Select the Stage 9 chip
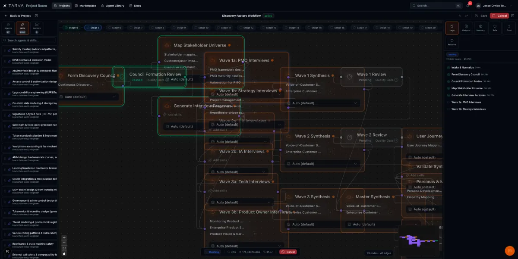The image size is (518, 259). (179, 28)
